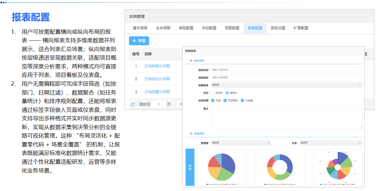The width and height of the screenshot is (378, 191).
Task: Open the 分类 dropdown
Action: pyautogui.click(x=331, y=142)
